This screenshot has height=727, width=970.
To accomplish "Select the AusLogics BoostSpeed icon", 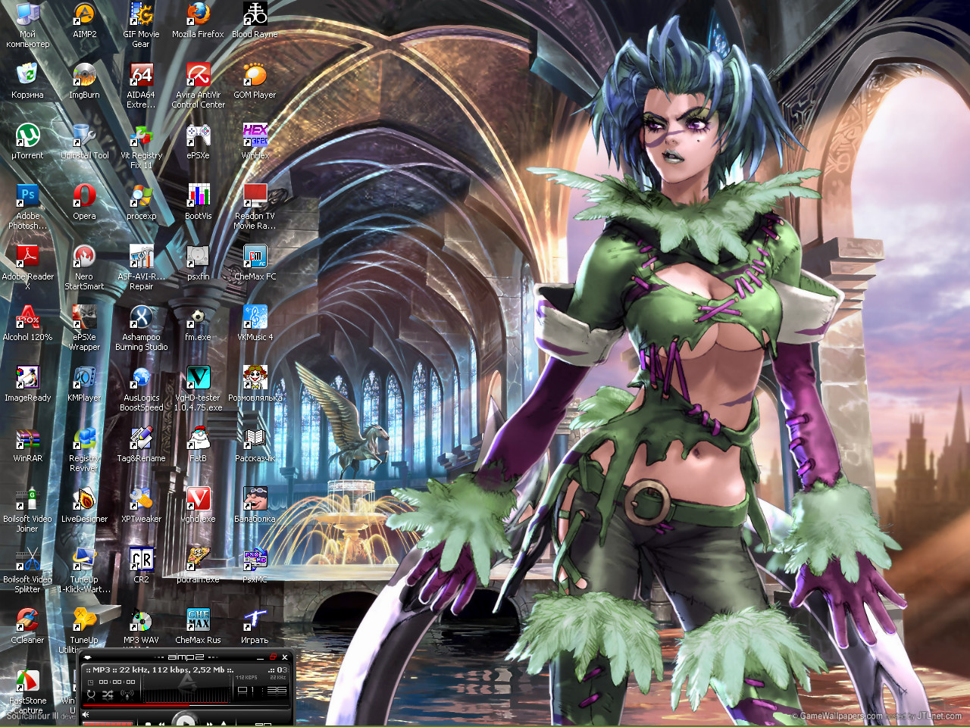I will [141, 378].
